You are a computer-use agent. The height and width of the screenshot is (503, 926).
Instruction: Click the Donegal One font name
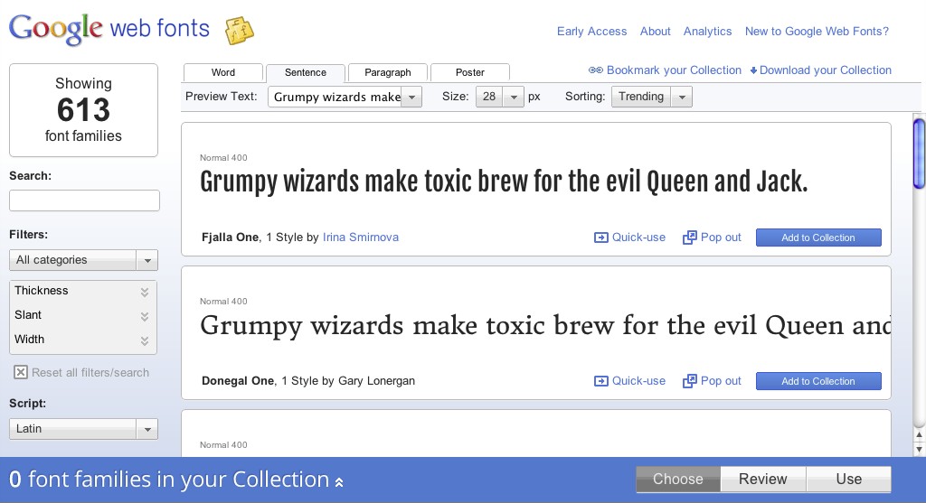[238, 381]
